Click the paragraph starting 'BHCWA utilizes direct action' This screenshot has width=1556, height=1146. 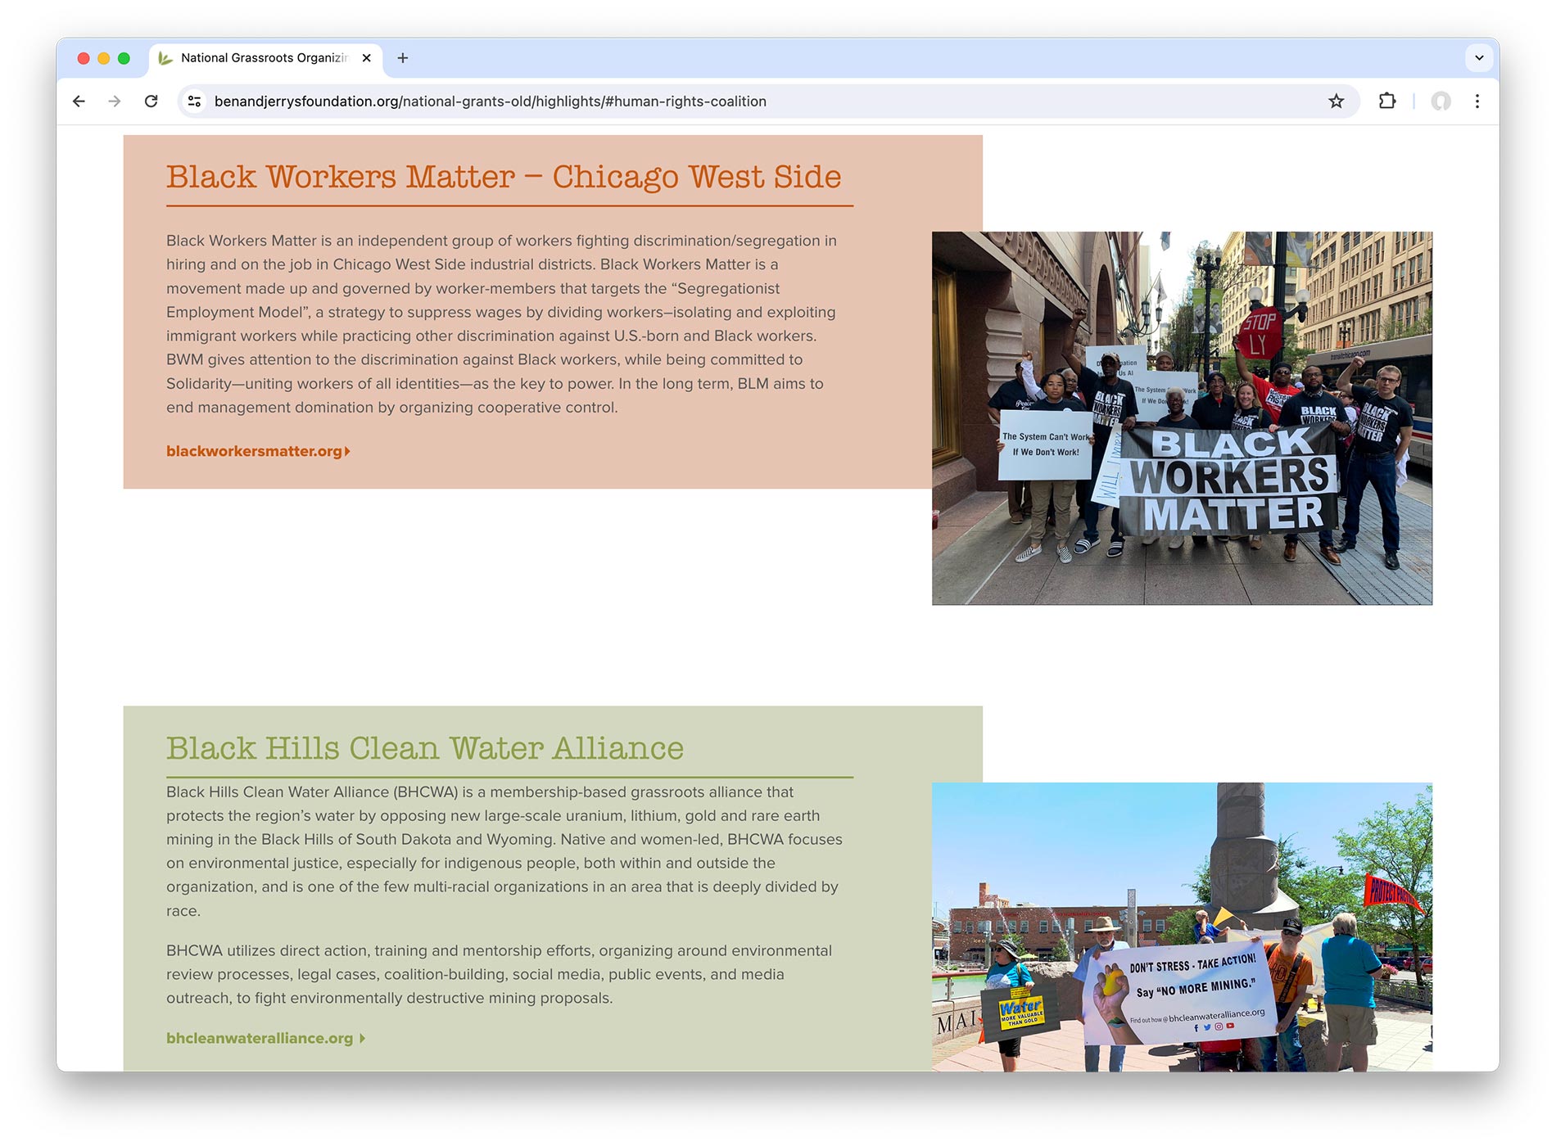click(499, 974)
